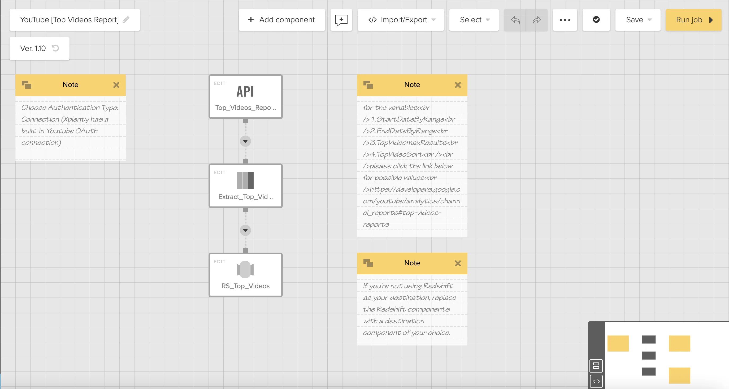Select the API Top_Videos_Repo component
The height and width of the screenshot is (389, 729).
(x=245, y=97)
